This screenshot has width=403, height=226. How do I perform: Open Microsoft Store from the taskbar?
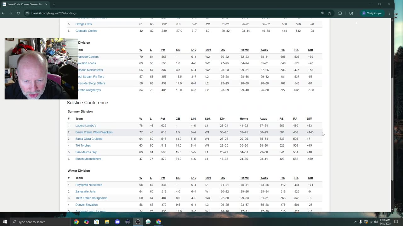pyautogui.click(x=97, y=222)
